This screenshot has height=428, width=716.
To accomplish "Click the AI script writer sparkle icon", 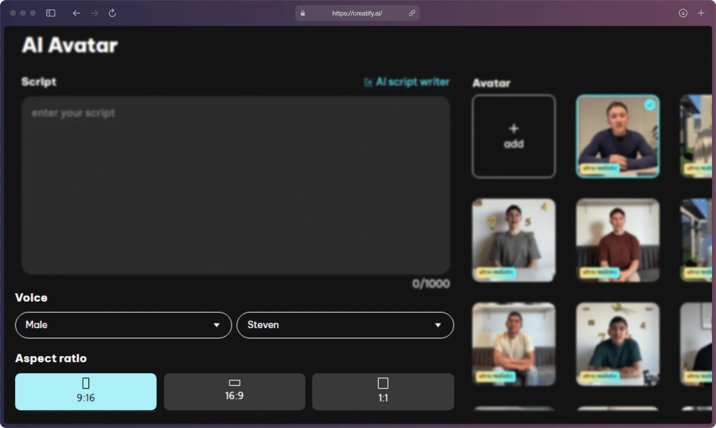I will (x=368, y=82).
